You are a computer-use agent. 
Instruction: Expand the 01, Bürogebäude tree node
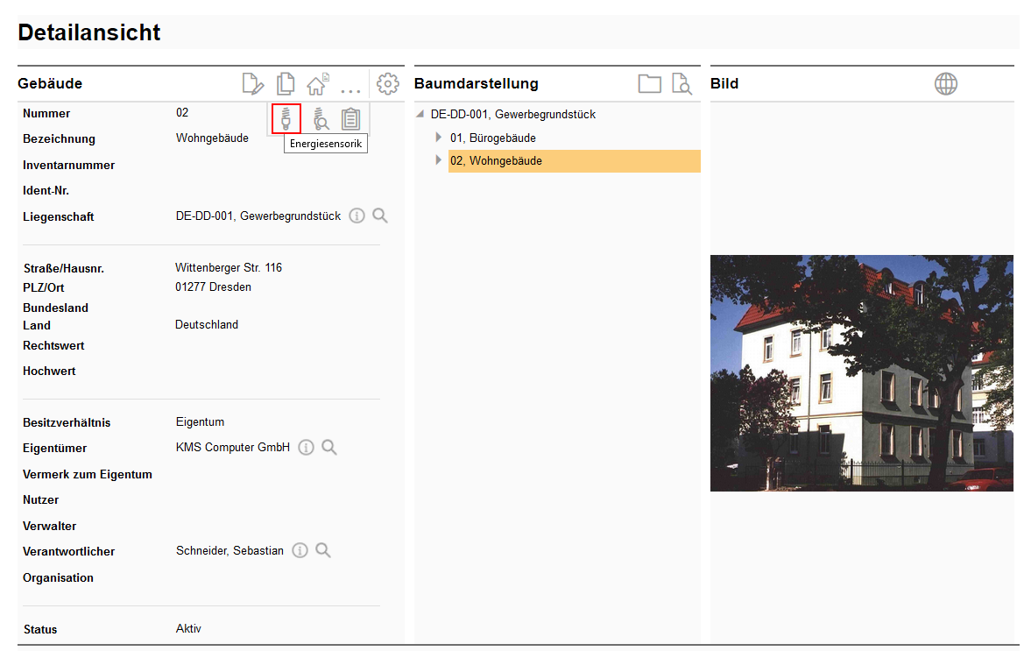tap(439, 138)
